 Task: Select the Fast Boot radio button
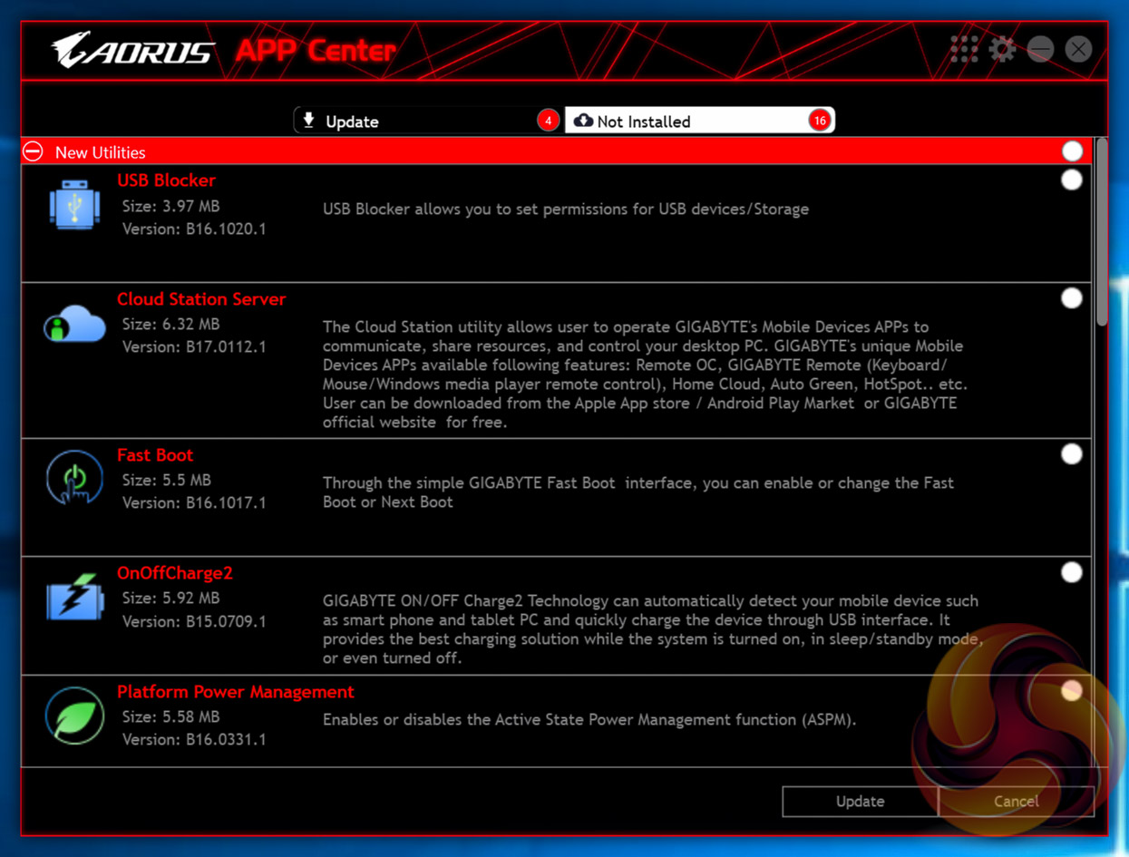[x=1071, y=454]
